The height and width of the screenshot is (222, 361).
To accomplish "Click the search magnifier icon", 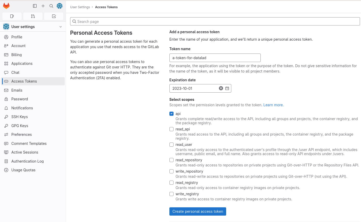I will (x=51, y=6).
